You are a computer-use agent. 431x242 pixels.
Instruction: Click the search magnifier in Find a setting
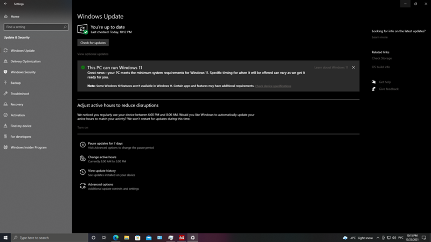(65, 27)
